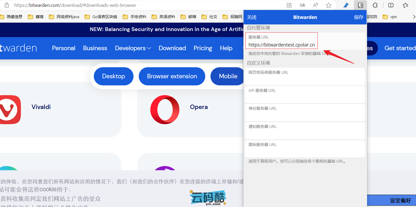Click 关闭 to close the settings panel

(251, 17)
